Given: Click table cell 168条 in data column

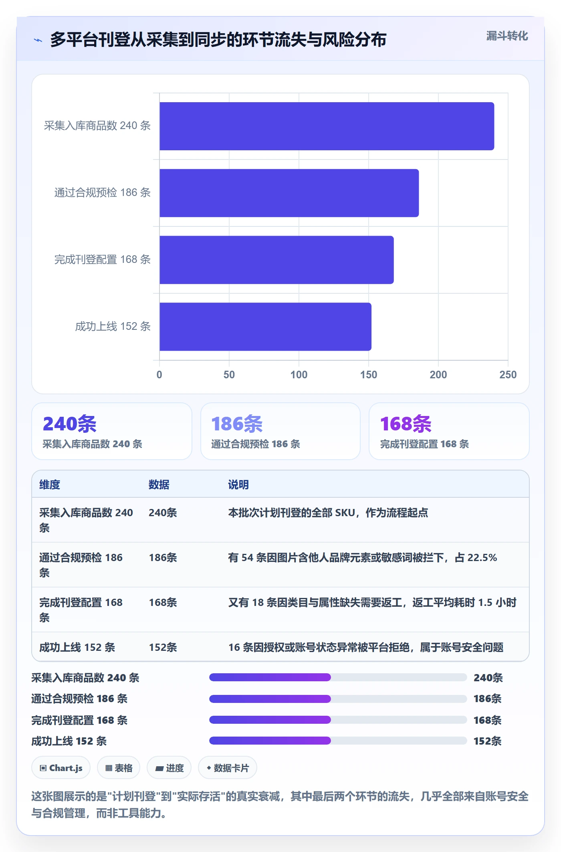Looking at the screenshot, I should click(163, 602).
